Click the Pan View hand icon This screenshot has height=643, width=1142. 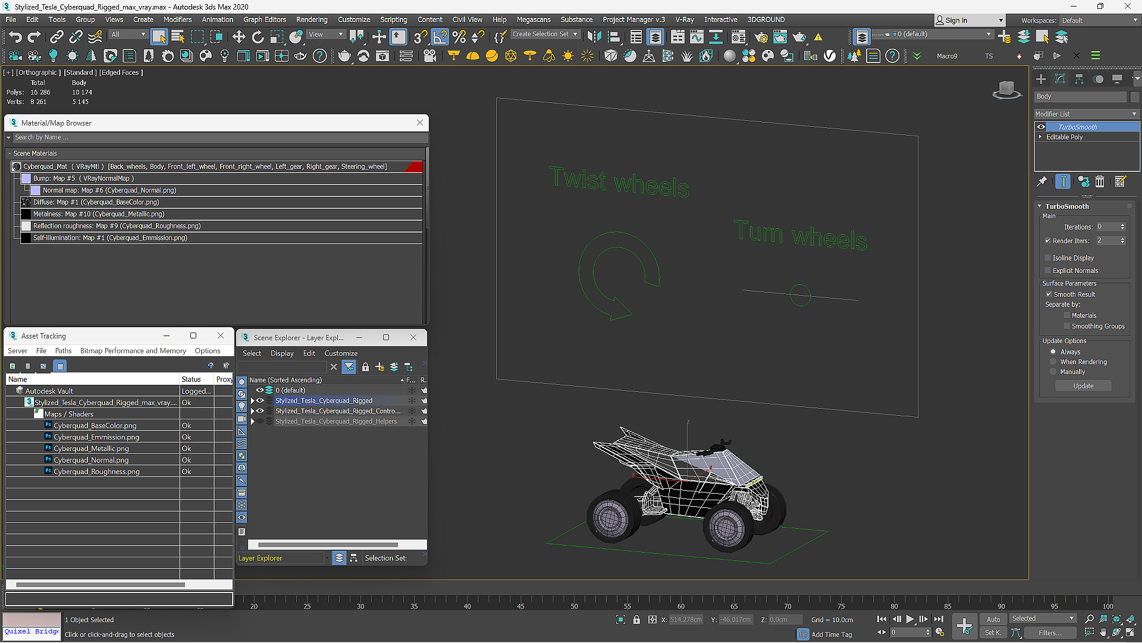tap(1103, 633)
